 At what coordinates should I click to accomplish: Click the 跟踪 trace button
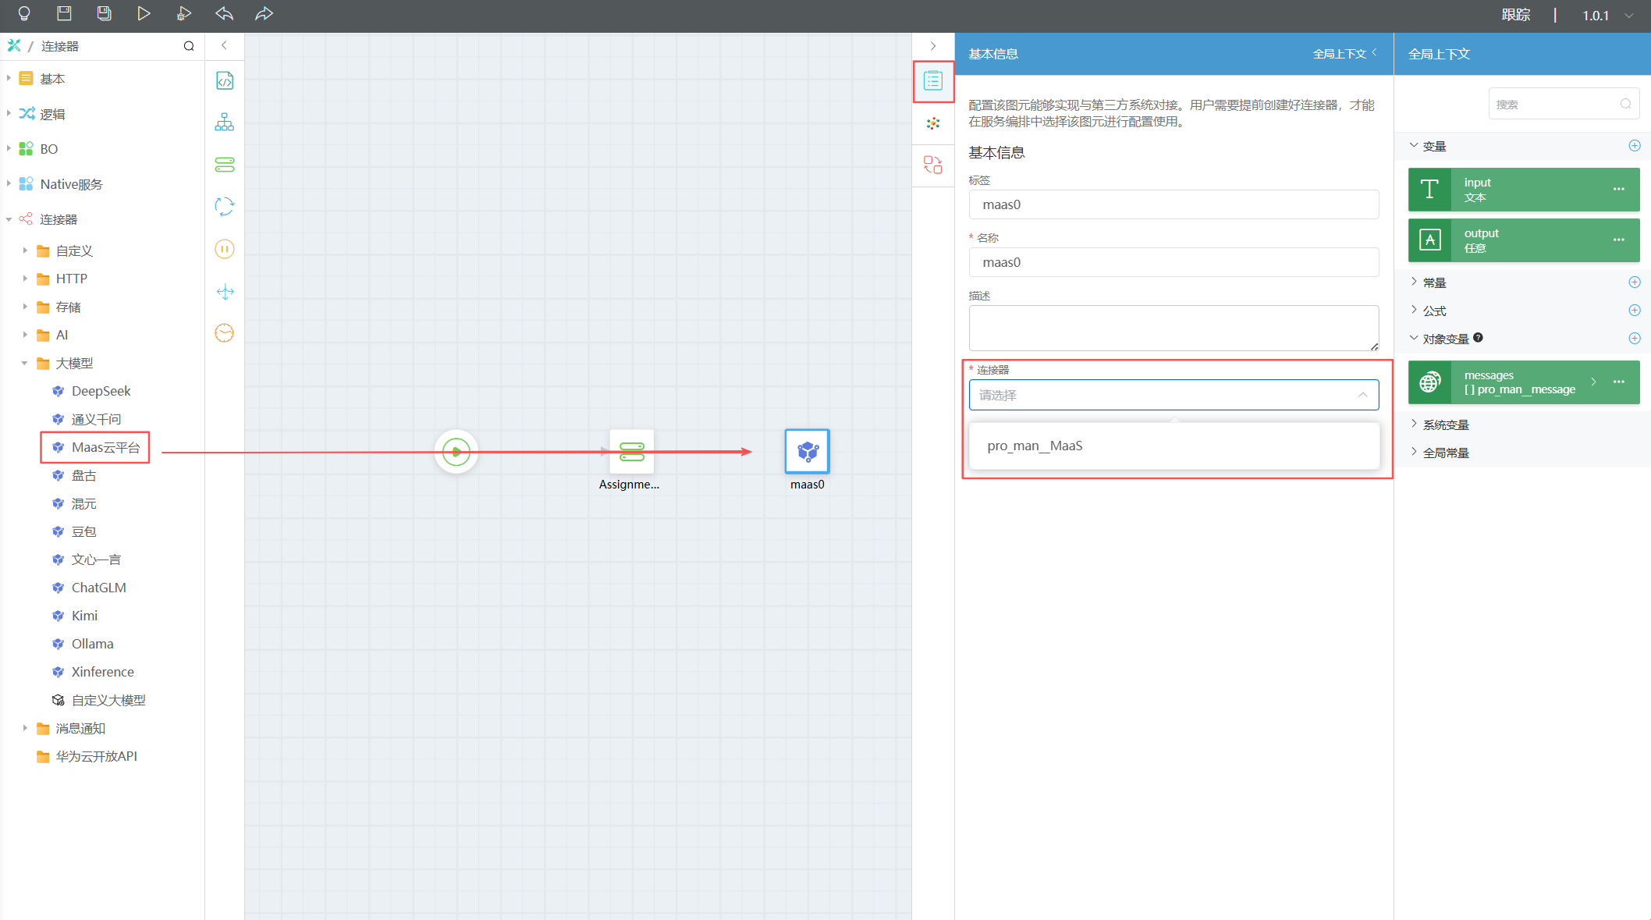tap(1515, 16)
